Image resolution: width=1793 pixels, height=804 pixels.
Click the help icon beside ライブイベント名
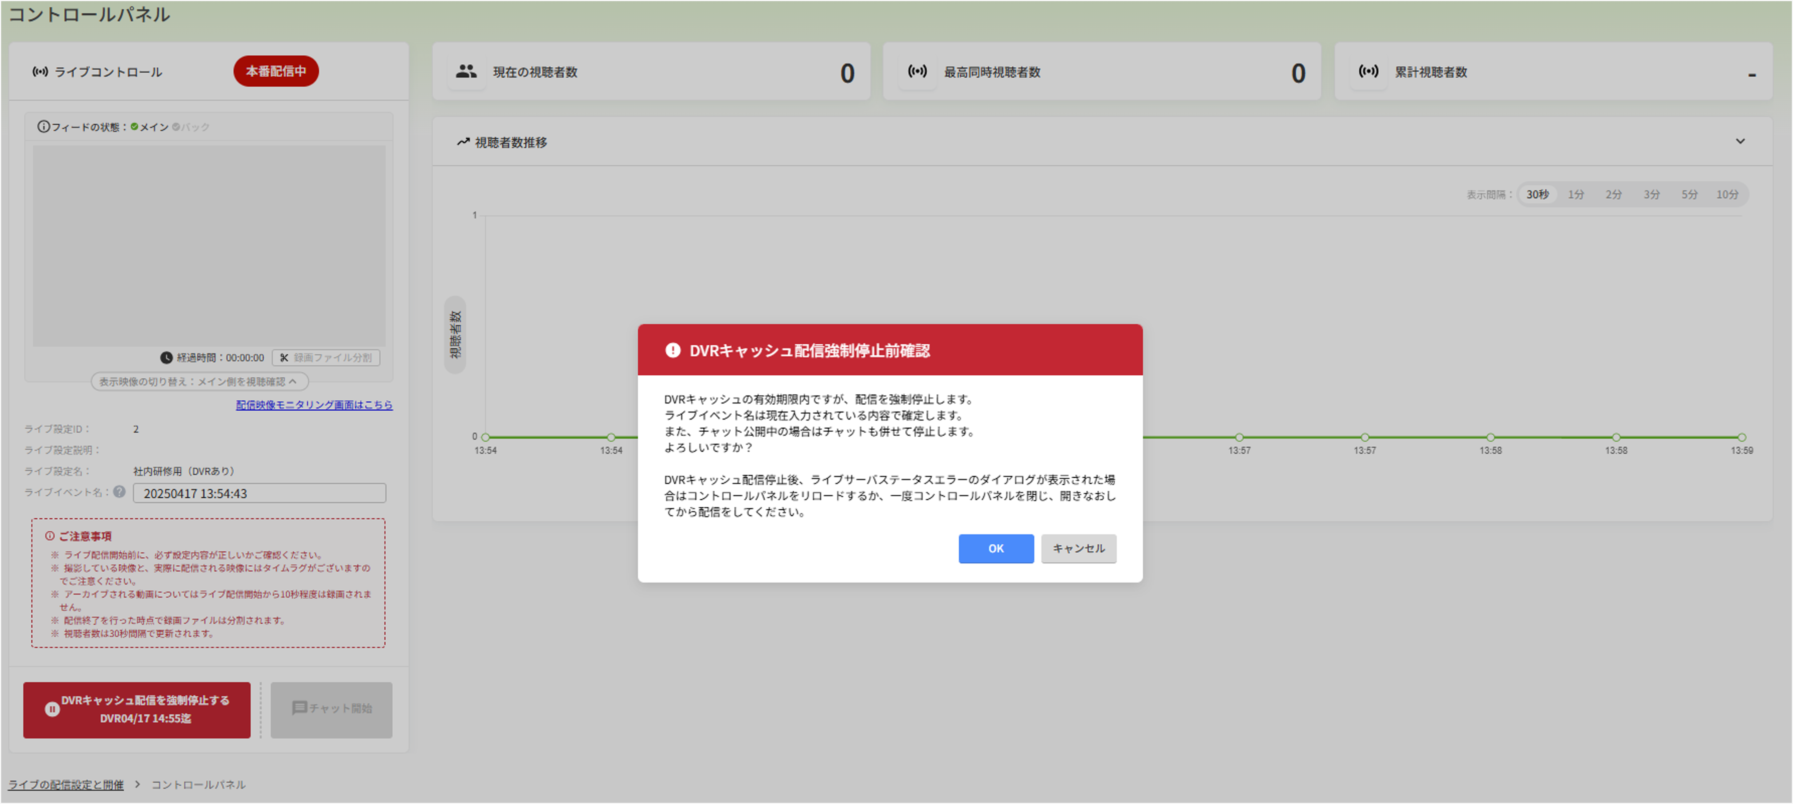pyautogui.click(x=120, y=492)
